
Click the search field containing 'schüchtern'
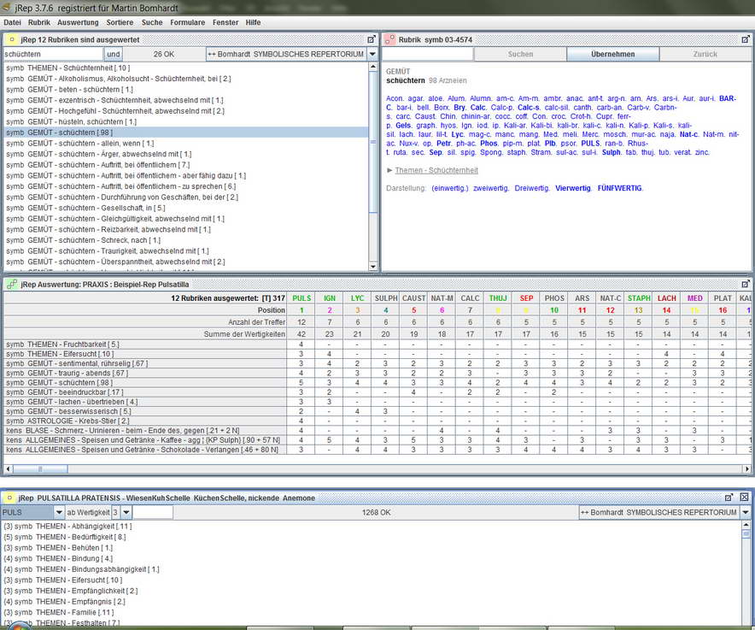tap(53, 54)
